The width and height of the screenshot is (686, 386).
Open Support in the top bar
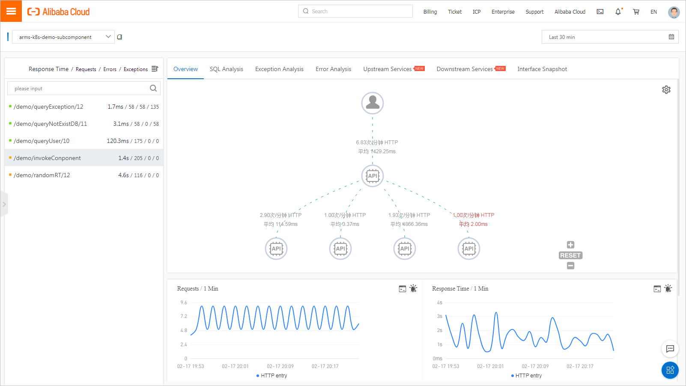[534, 12]
